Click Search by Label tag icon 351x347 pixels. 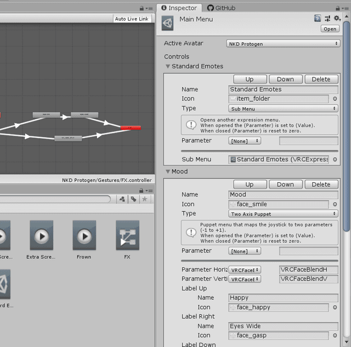[x=134, y=199]
